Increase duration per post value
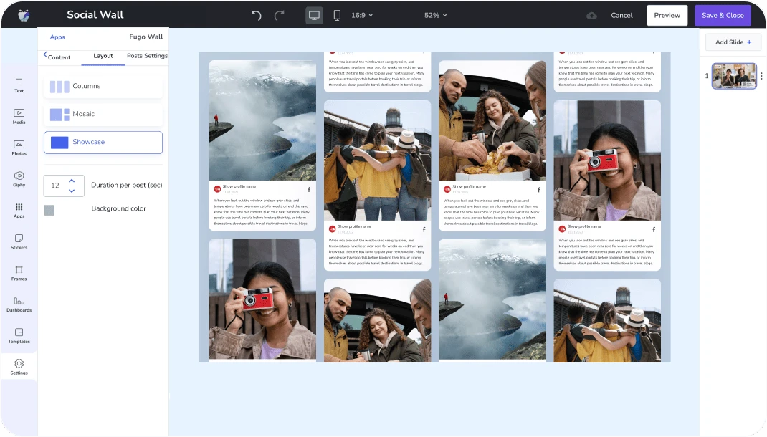Viewport: 767px width, 437px height. click(72, 181)
